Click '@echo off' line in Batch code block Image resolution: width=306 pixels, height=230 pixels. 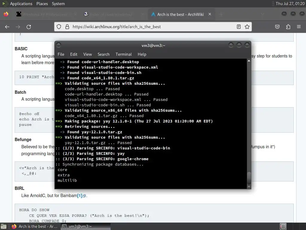[x=29, y=114]
